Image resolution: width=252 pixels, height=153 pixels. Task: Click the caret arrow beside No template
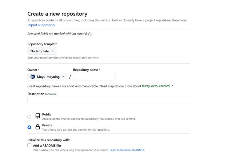[x=52, y=51]
